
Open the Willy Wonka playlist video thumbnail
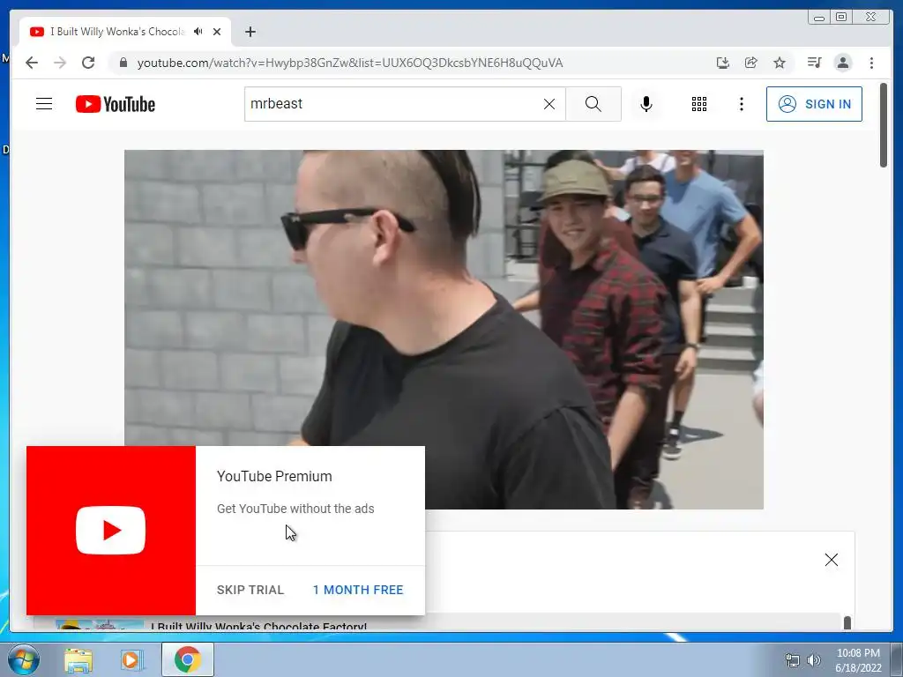[100, 625]
